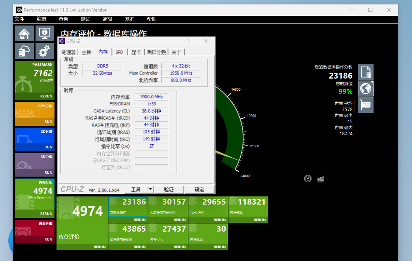The width and height of the screenshot is (412, 261).
Task: Rerun the 内存延迟 test
Action: click(x=219, y=247)
